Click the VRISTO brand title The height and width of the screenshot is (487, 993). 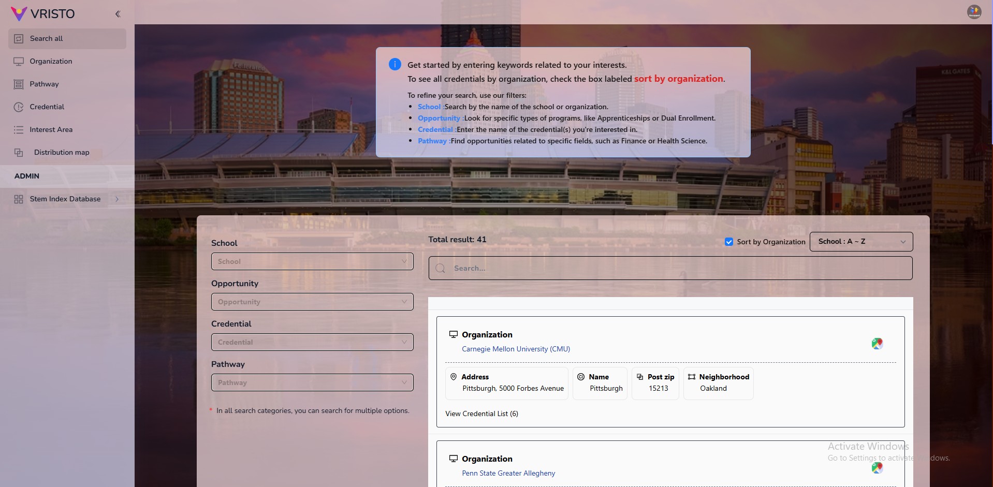tap(52, 14)
